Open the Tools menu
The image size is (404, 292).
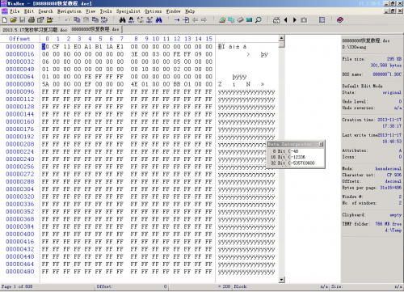click(106, 11)
